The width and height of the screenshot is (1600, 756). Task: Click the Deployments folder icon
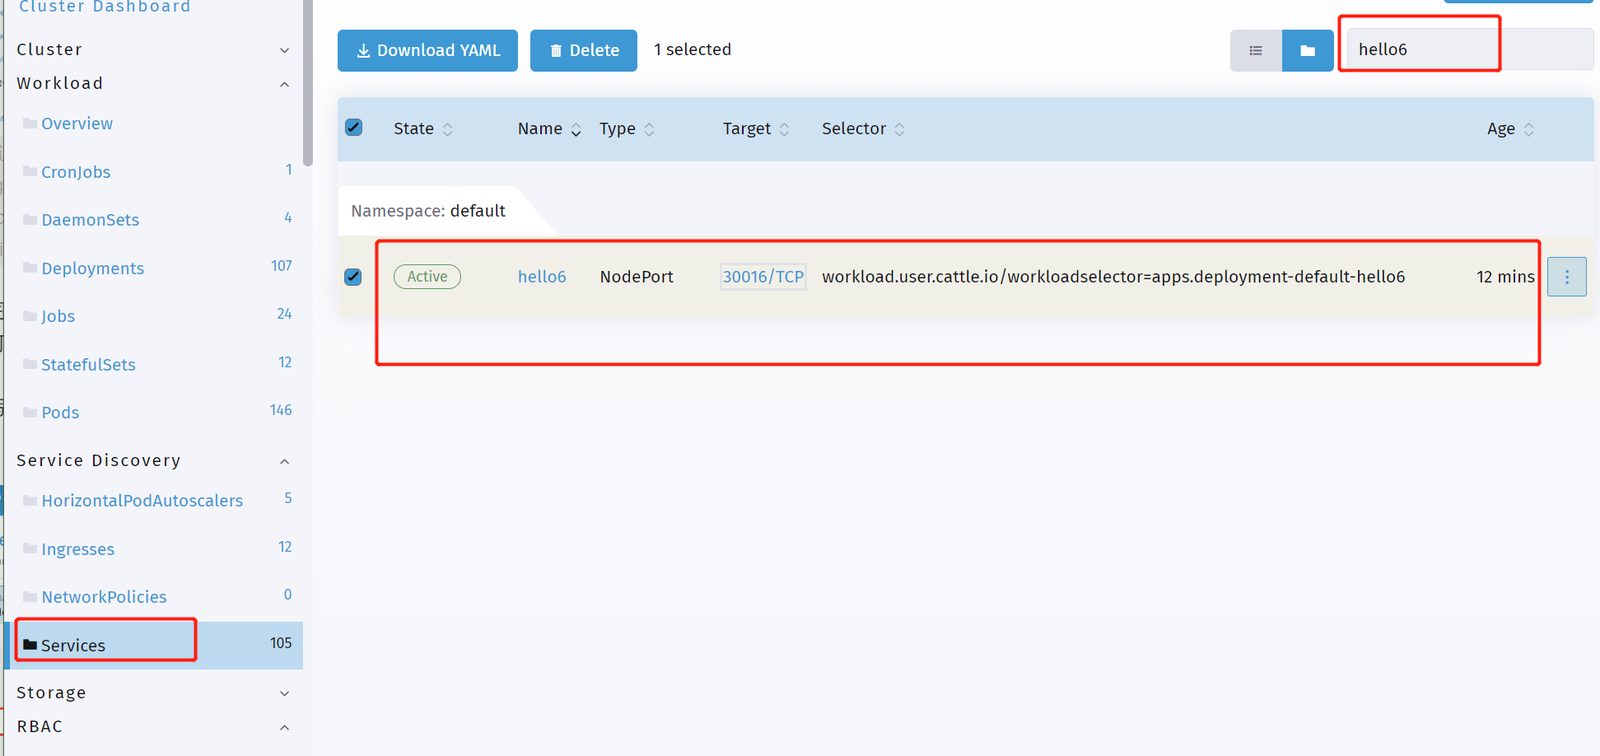point(31,268)
